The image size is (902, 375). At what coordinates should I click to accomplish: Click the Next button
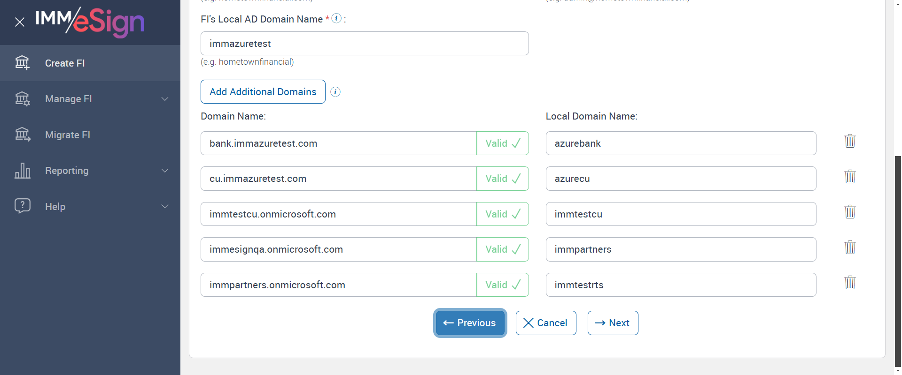(613, 323)
